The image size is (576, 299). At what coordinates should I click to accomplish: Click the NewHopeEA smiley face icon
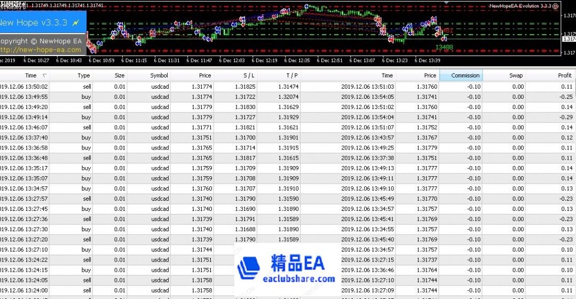pos(556,6)
